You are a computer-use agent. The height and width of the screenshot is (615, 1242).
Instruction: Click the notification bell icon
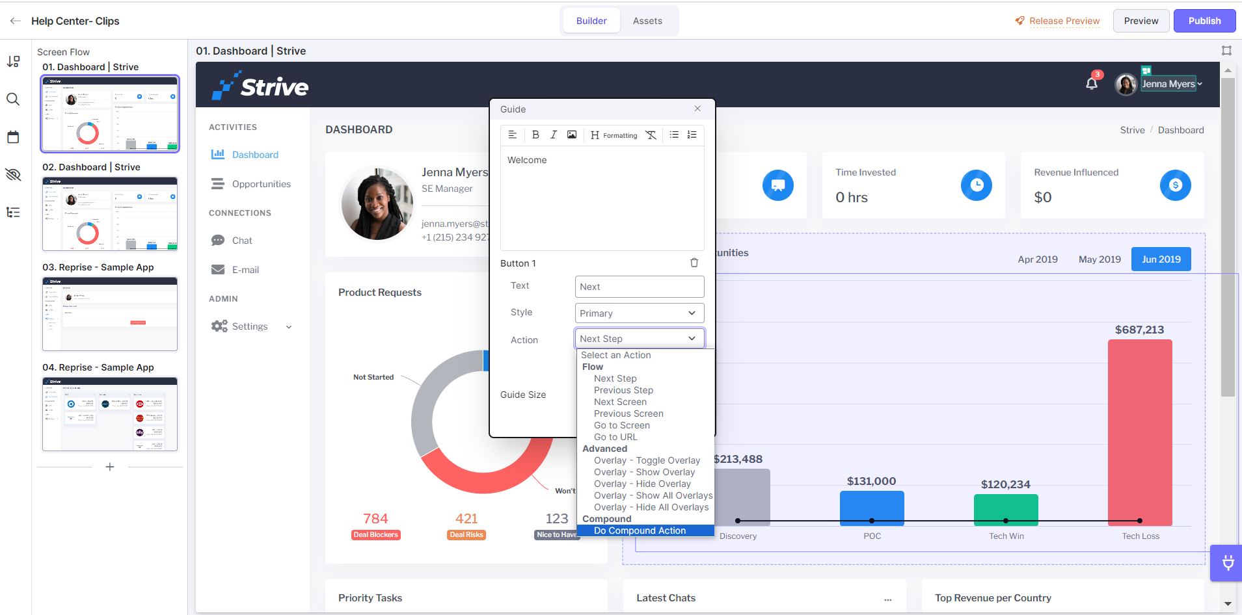click(1092, 83)
